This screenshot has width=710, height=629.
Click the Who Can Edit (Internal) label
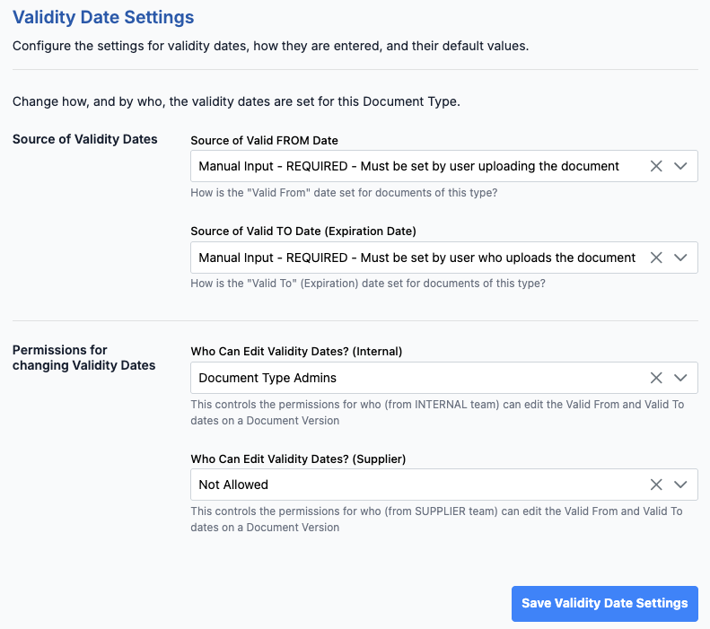[x=296, y=351]
